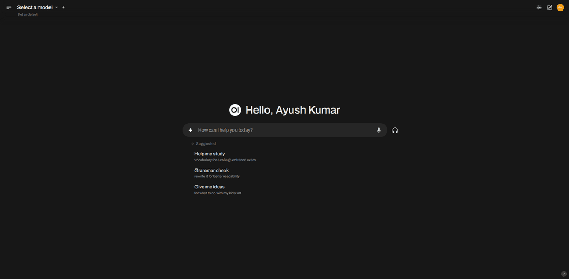This screenshot has width=569, height=279.
Task: Focus the 'How can I help you today?' field
Action: click(x=284, y=130)
